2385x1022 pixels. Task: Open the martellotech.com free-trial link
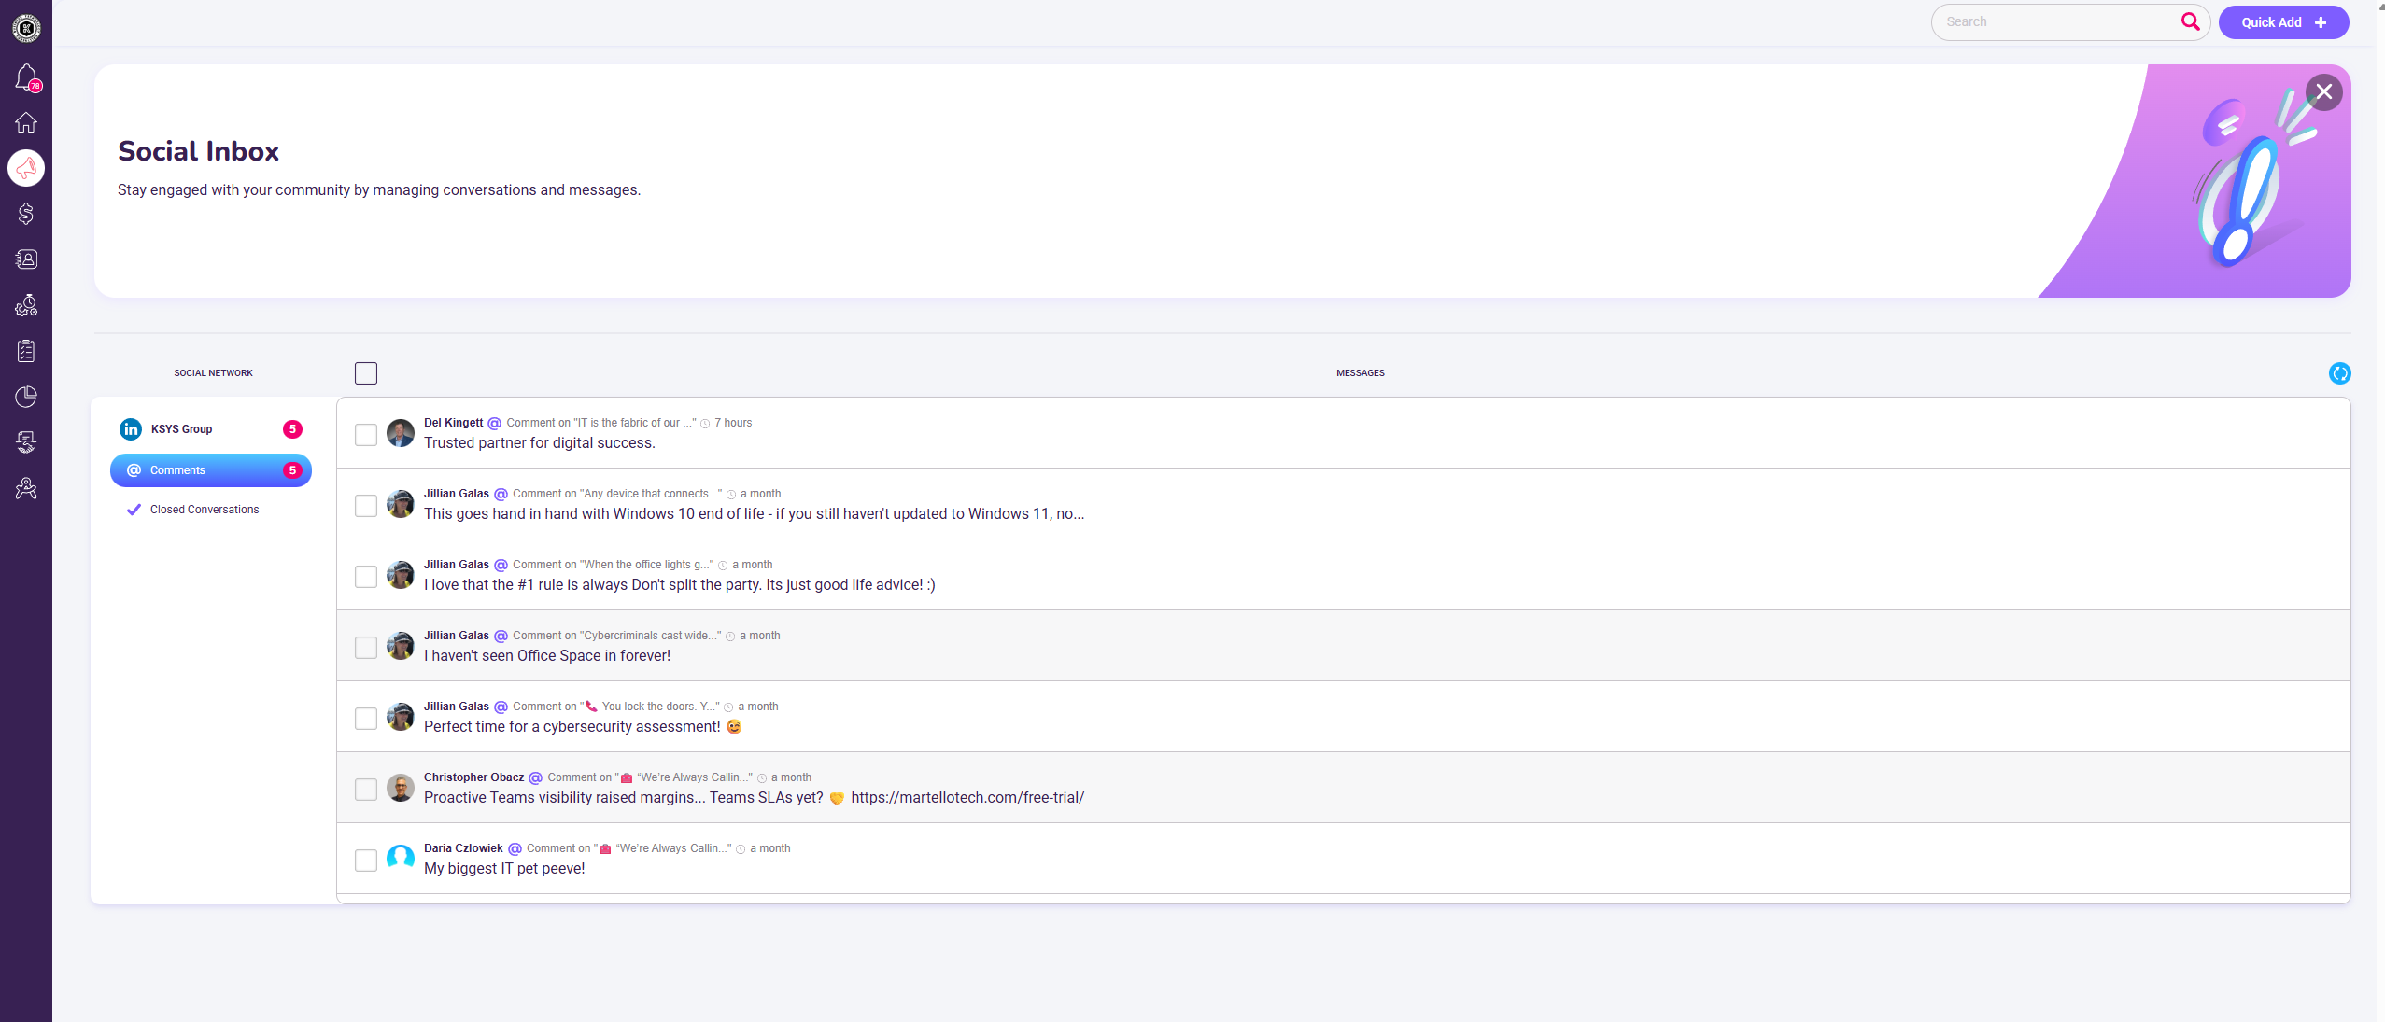pyautogui.click(x=967, y=798)
